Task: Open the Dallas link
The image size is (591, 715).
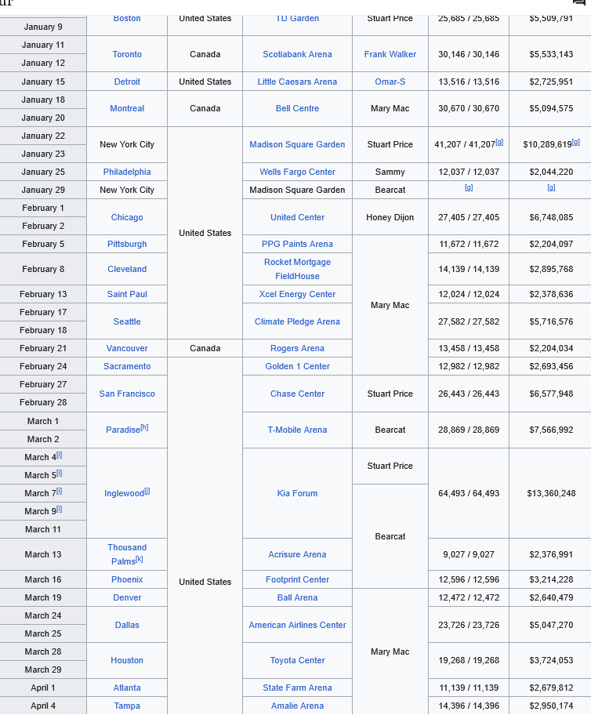Action: 127,625
